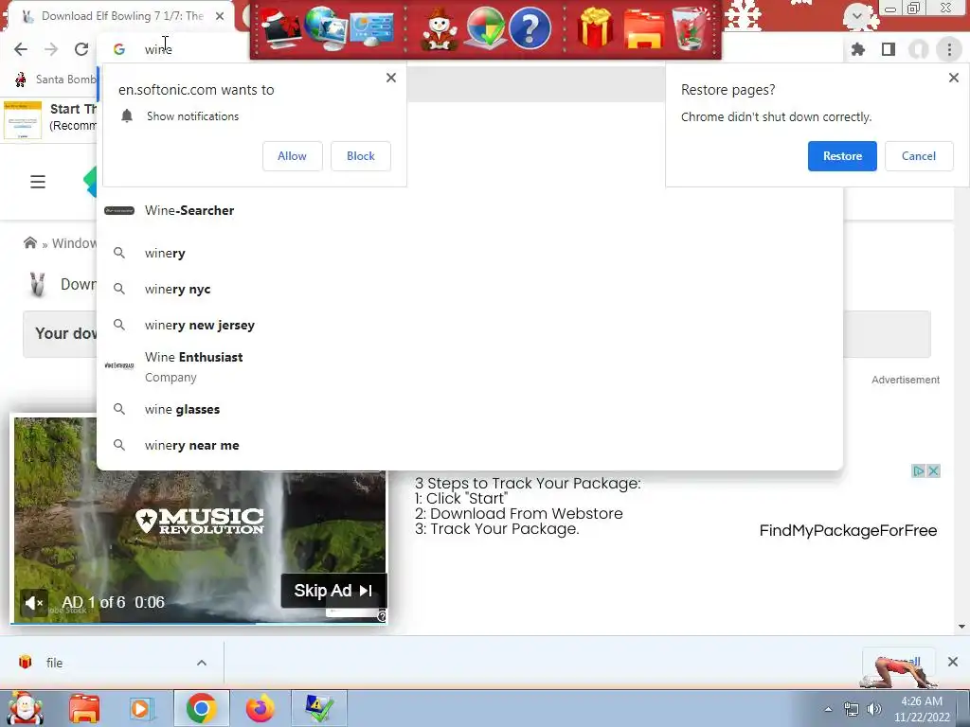970x727 pixels.
Task: Pick the winery new jersey suggestion
Action: point(470,325)
